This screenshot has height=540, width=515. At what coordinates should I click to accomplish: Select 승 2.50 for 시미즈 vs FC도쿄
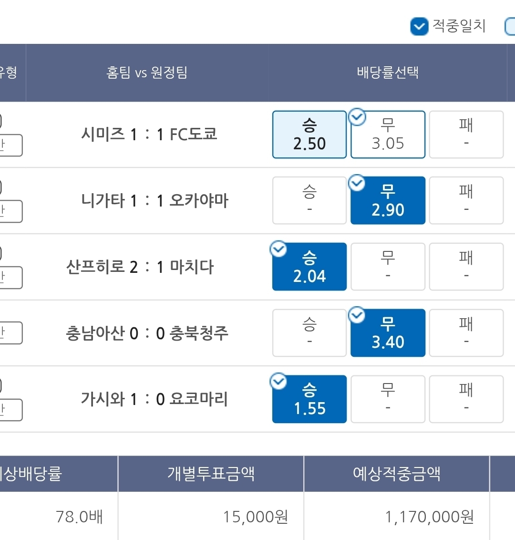click(x=309, y=135)
